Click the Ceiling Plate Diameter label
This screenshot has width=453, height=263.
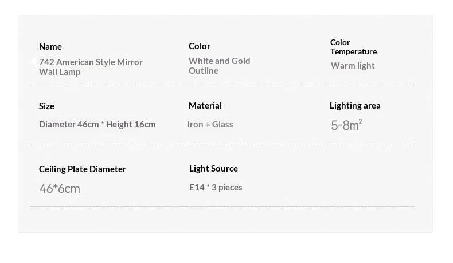click(x=83, y=169)
